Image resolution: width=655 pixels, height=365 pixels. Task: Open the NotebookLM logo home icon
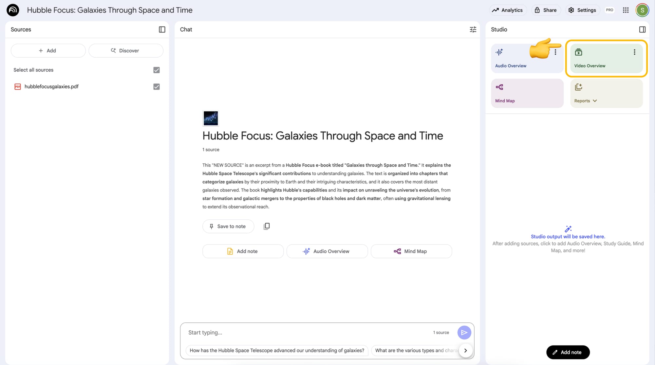click(13, 10)
